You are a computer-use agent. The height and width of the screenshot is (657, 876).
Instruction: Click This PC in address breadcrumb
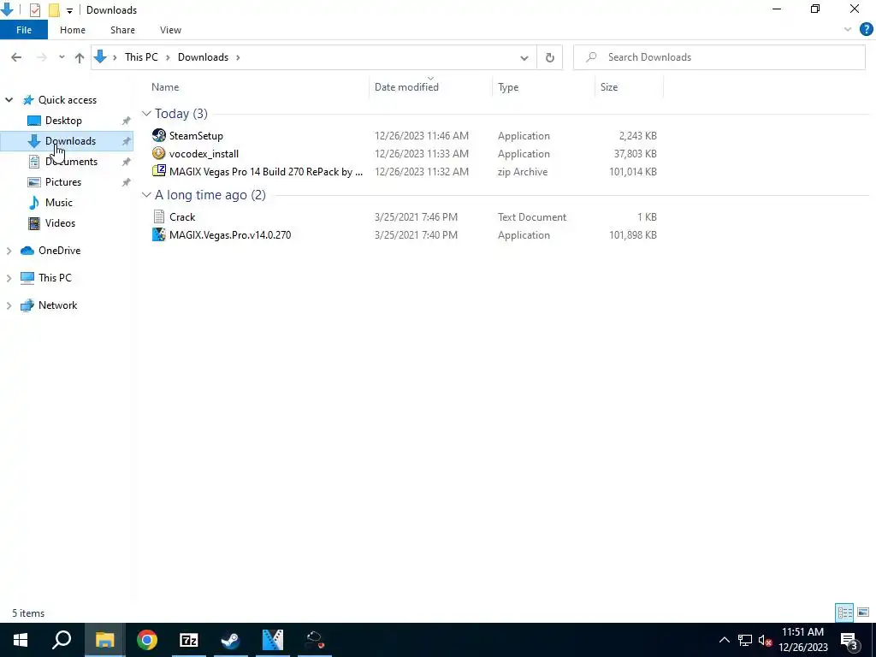click(x=141, y=57)
